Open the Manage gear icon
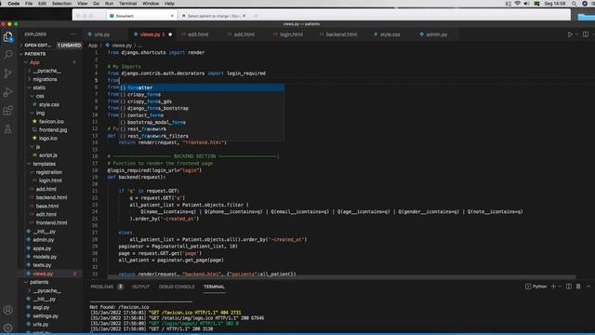The image size is (595, 335). tap(8, 327)
